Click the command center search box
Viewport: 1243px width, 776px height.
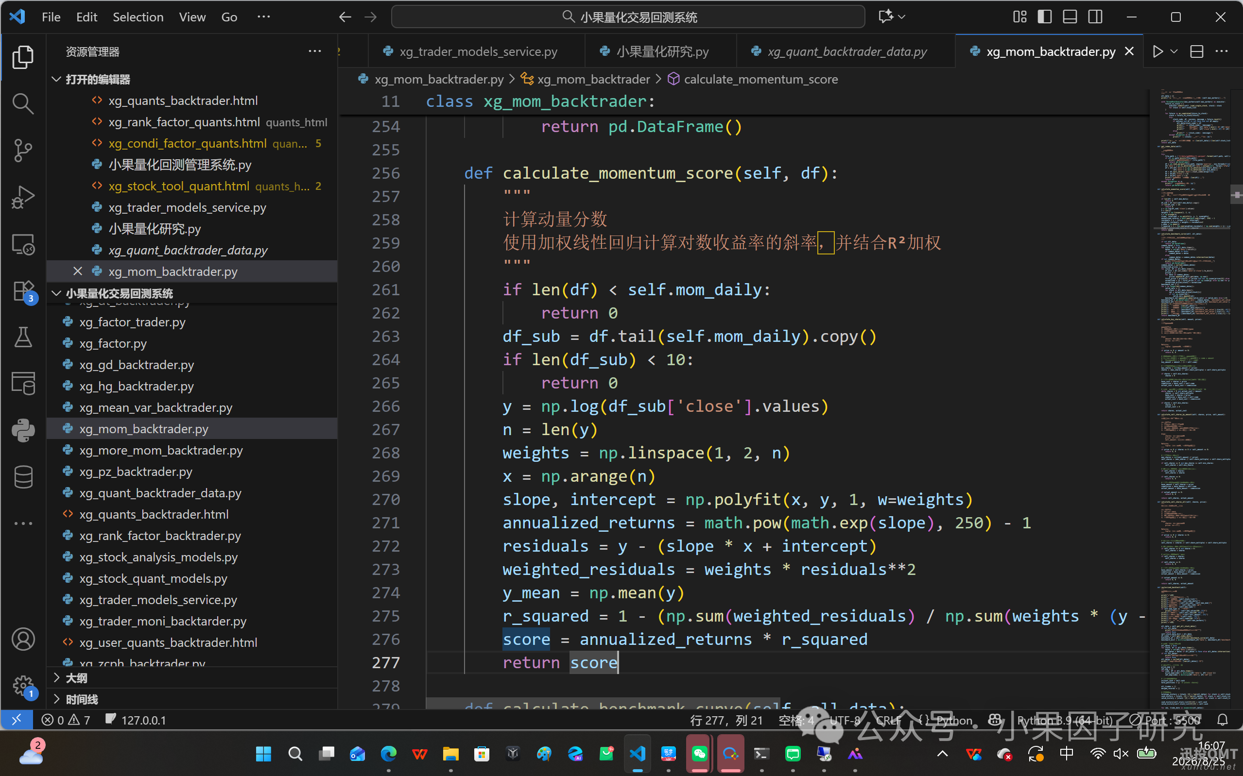pyautogui.click(x=628, y=17)
